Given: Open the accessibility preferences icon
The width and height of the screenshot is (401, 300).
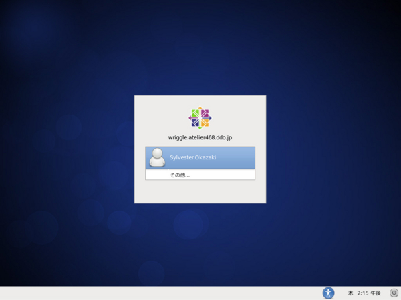Looking at the screenshot, I should tap(328, 293).
